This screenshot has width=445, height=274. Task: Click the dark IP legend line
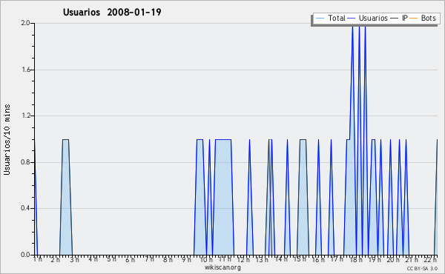[395, 19]
